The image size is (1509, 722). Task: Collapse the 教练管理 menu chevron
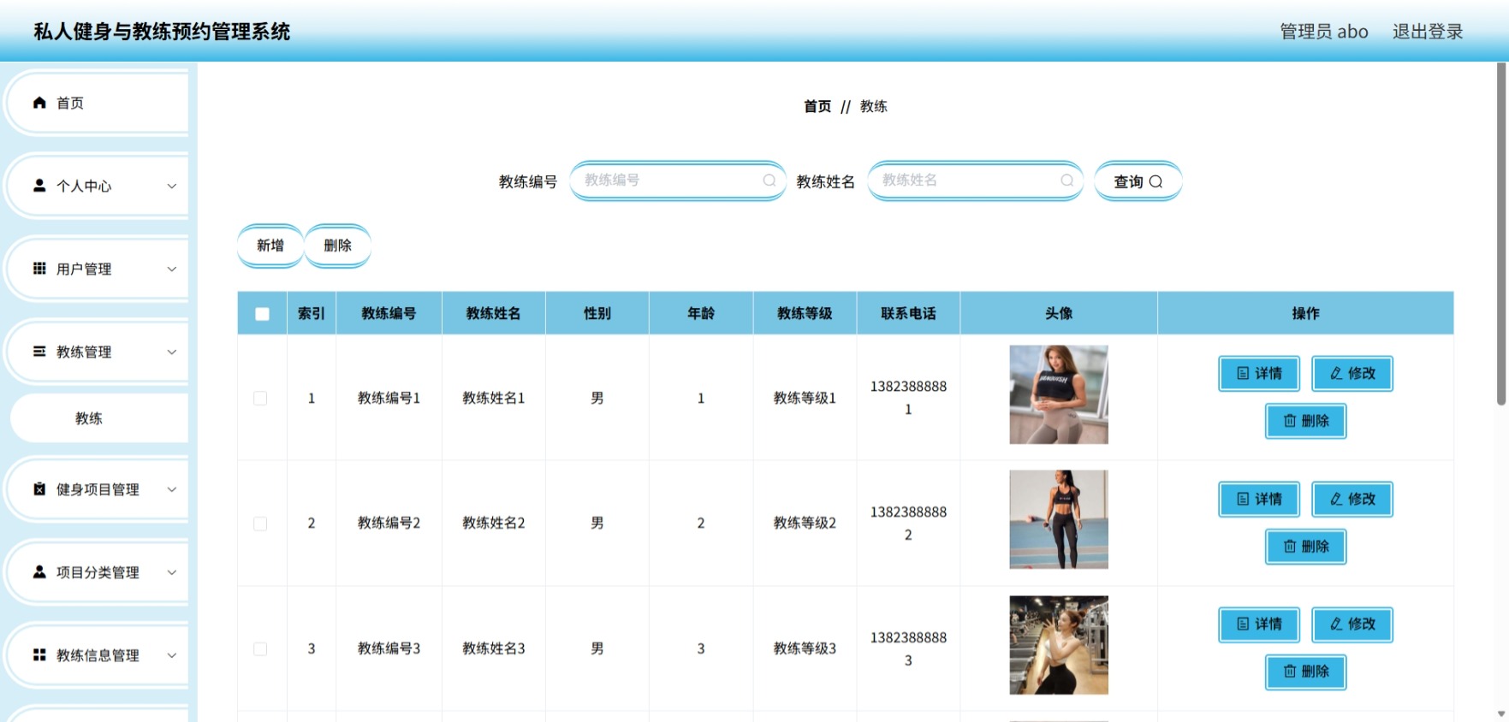tap(172, 352)
